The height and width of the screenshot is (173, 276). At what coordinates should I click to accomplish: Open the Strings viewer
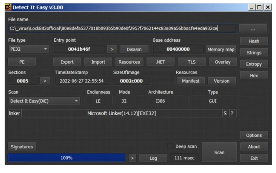coord(254,53)
